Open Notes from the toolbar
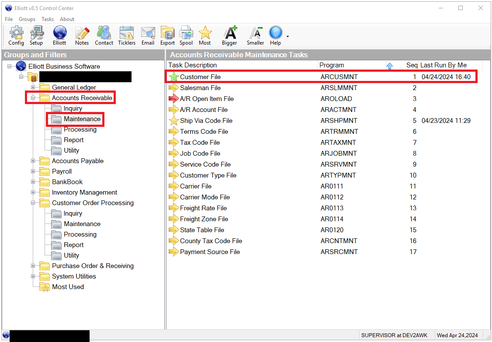Viewport: 492px width, 342px height. [x=82, y=35]
